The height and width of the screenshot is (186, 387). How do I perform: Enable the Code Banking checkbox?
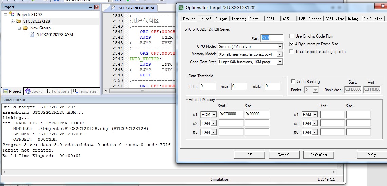(x=293, y=82)
